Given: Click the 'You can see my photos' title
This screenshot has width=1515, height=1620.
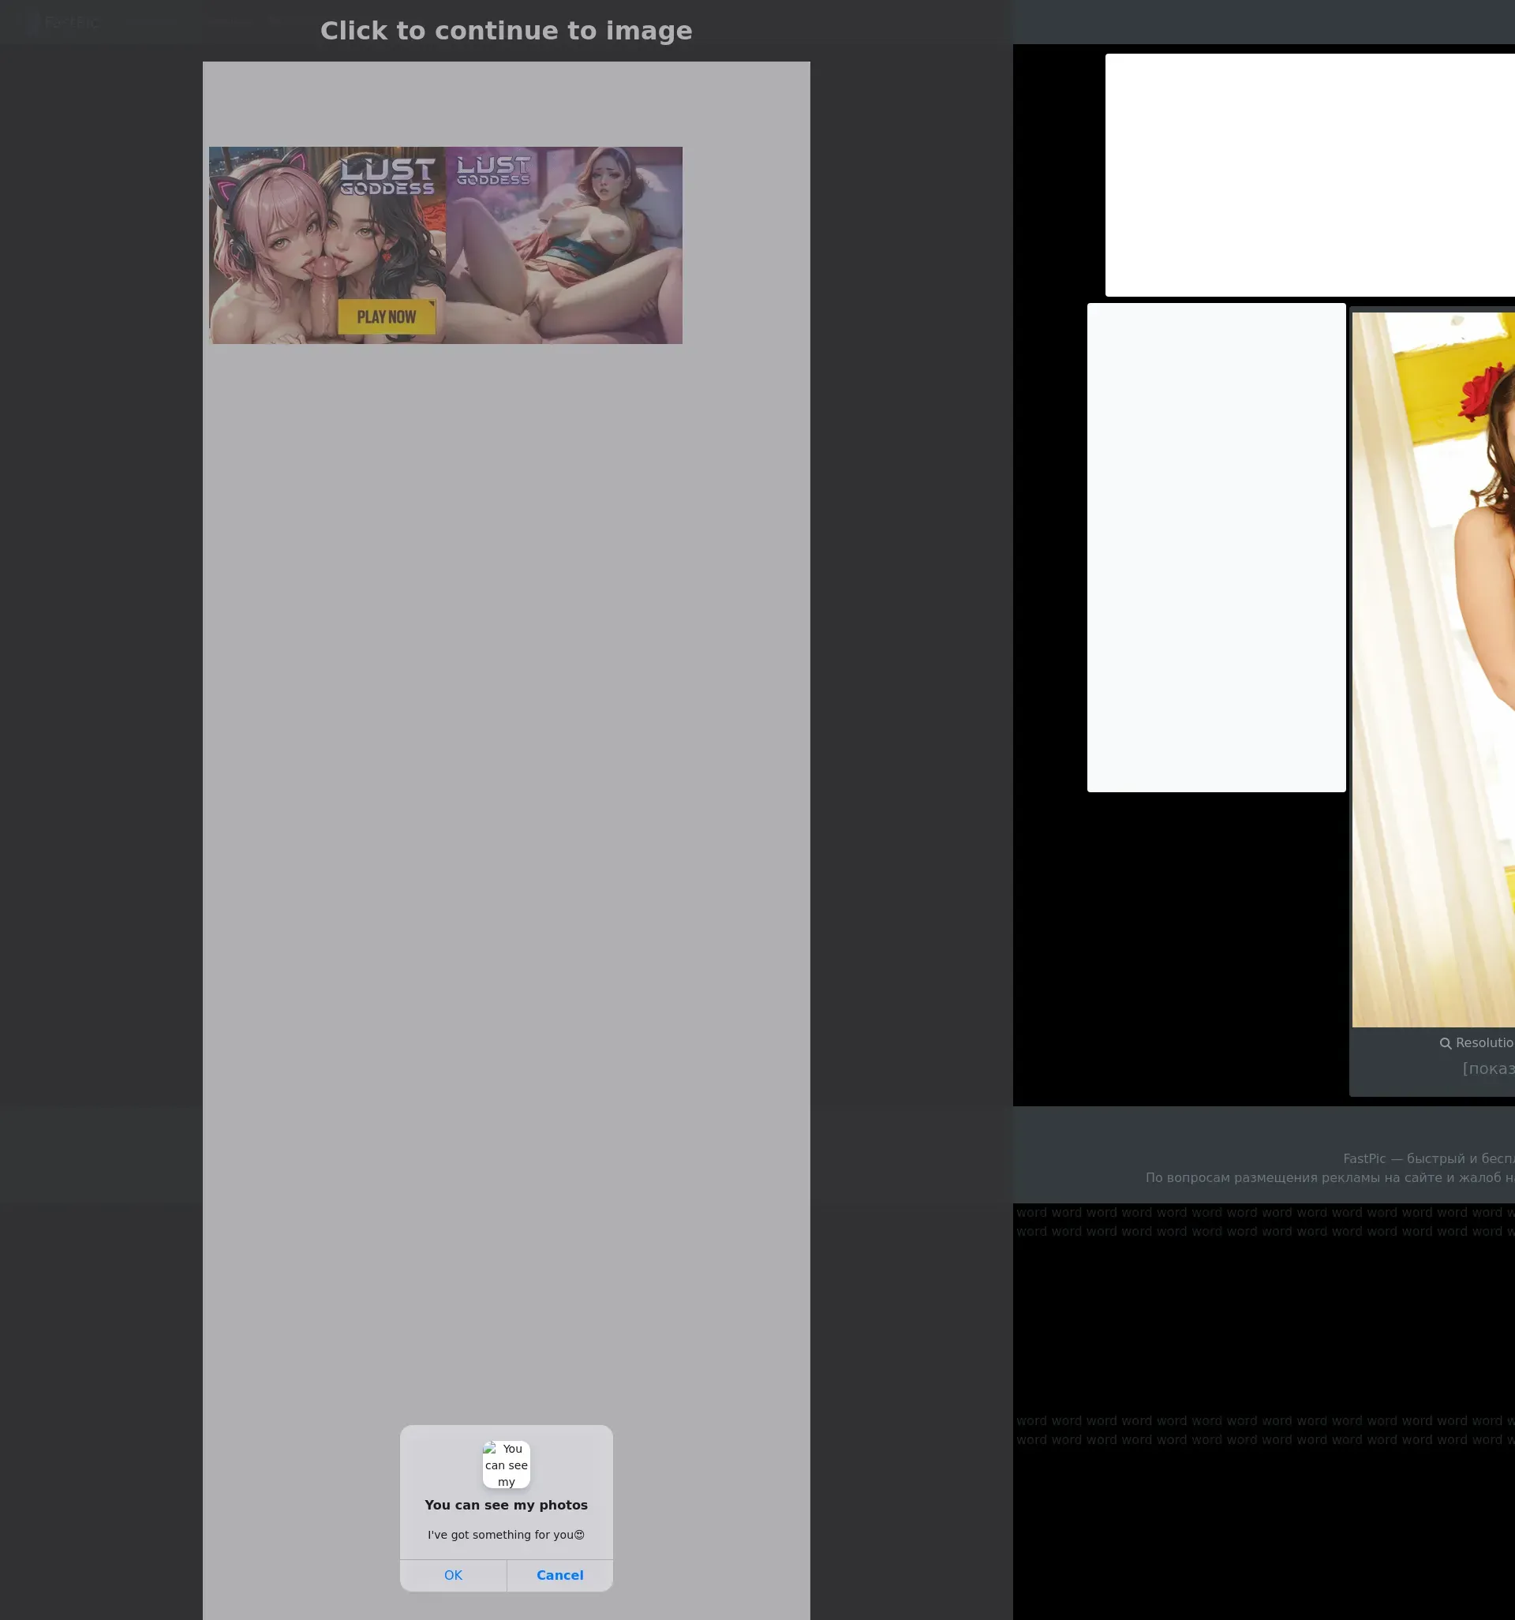Looking at the screenshot, I should [x=506, y=1505].
